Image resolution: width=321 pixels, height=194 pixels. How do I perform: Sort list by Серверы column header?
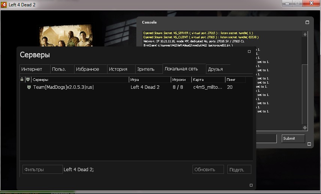pyautogui.click(x=80, y=80)
